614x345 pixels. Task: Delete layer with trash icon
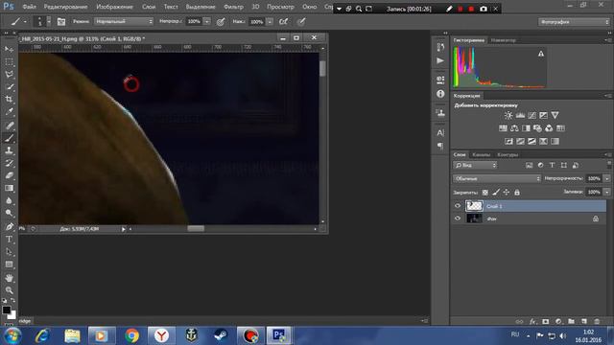tap(597, 322)
